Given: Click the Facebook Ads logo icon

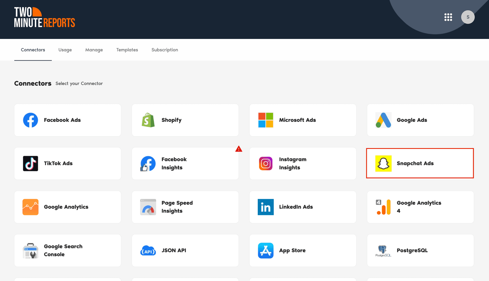Looking at the screenshot, I should tap(31, 120).
